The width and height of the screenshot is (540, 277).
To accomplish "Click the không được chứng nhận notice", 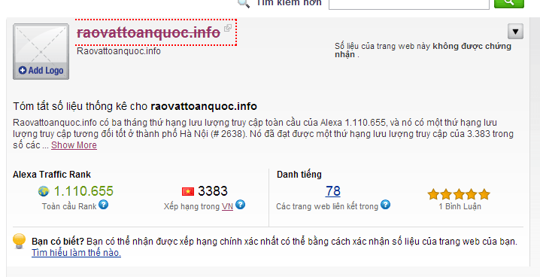I will tap(423, 50).
